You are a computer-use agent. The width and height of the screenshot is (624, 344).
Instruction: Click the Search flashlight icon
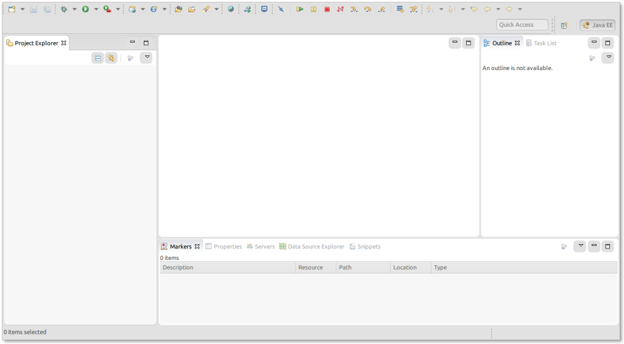point(206,9)
